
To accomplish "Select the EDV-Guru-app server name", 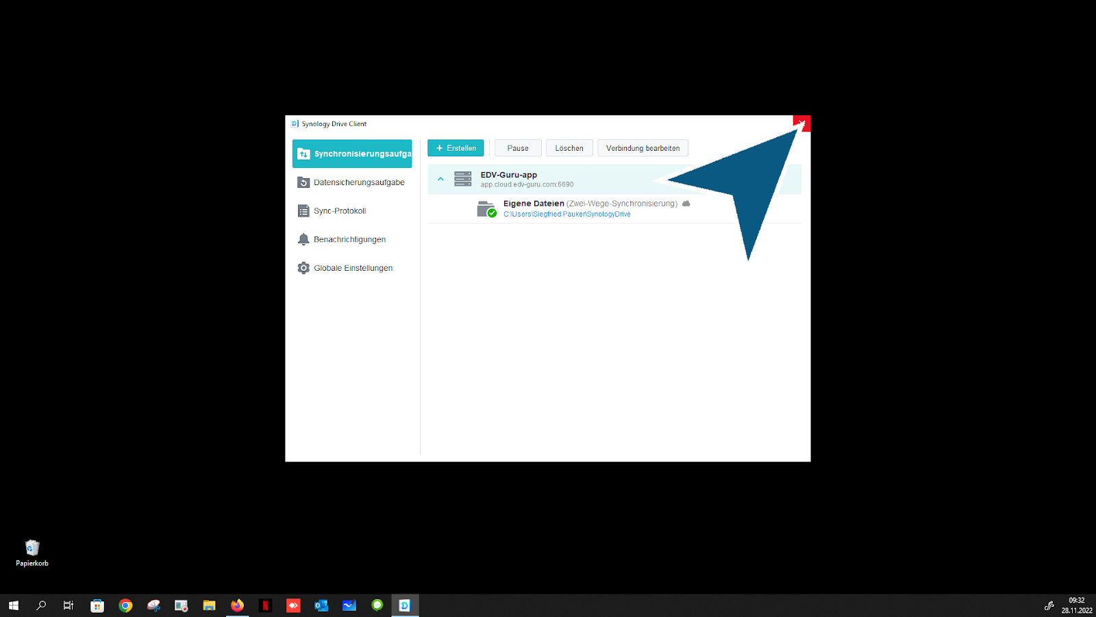I will 509,175.
